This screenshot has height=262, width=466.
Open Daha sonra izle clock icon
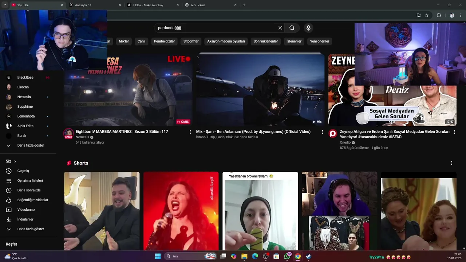click(x=9, y=190)
